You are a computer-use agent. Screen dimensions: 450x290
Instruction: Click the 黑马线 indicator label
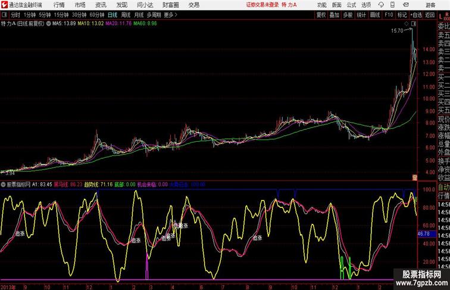(68, 185)
